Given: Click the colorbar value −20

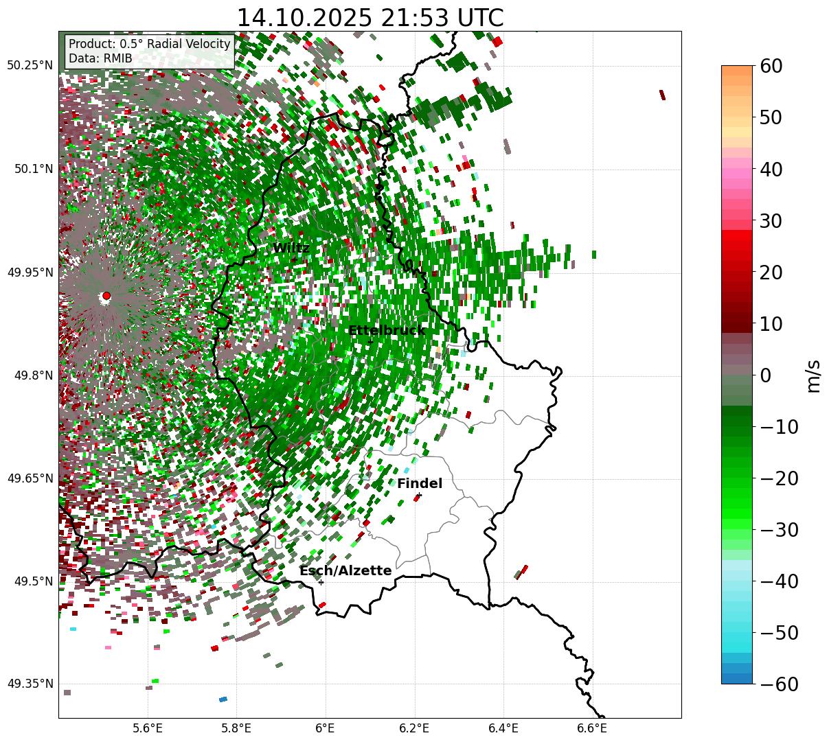Looking at the screenshot, I should click(x=779, y=478).
